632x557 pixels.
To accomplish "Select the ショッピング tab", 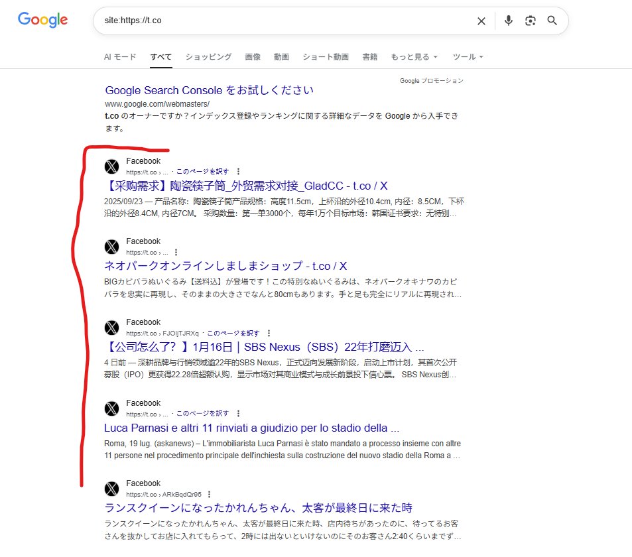I will tap(208, 57).
